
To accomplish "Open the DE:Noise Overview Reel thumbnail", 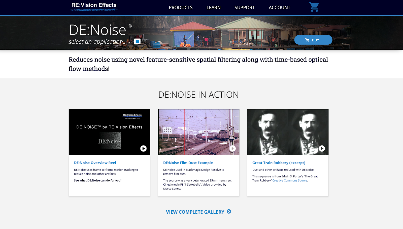I will (109, 132).
